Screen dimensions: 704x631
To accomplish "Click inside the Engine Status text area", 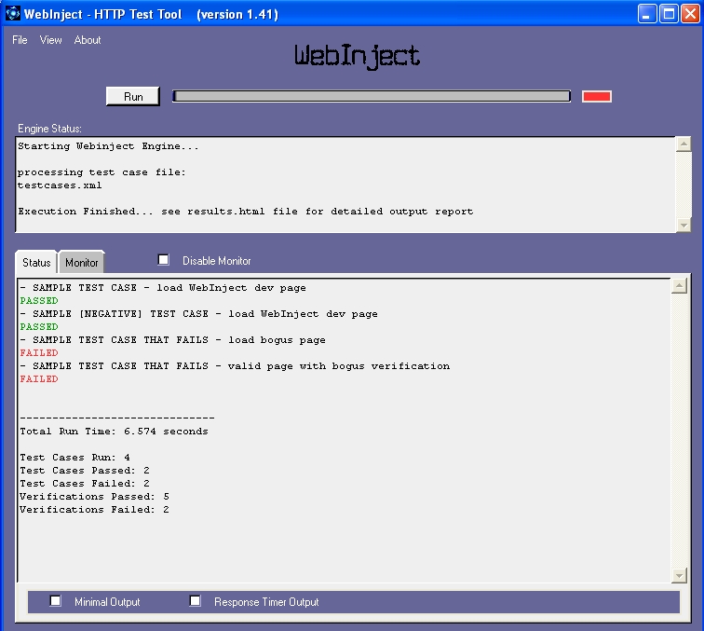I will tap(345, 185).
